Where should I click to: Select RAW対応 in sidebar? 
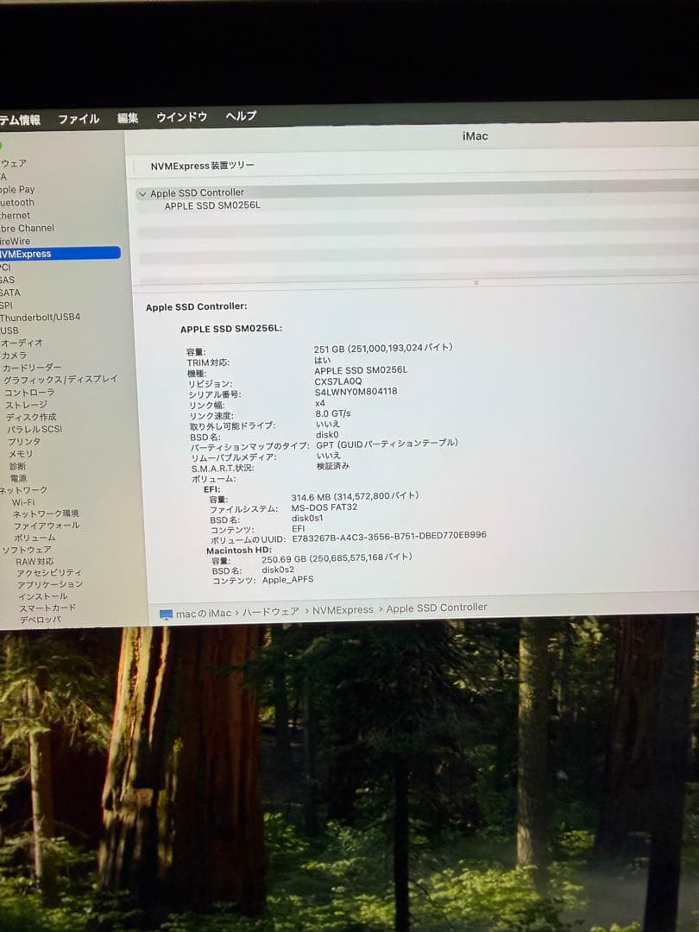pos(35,562)
